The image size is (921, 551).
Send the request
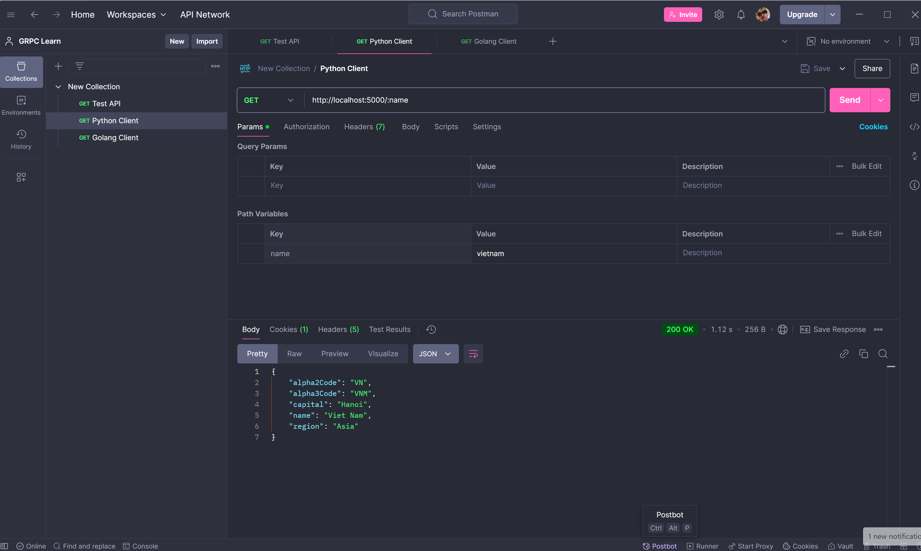pos(850,100)
